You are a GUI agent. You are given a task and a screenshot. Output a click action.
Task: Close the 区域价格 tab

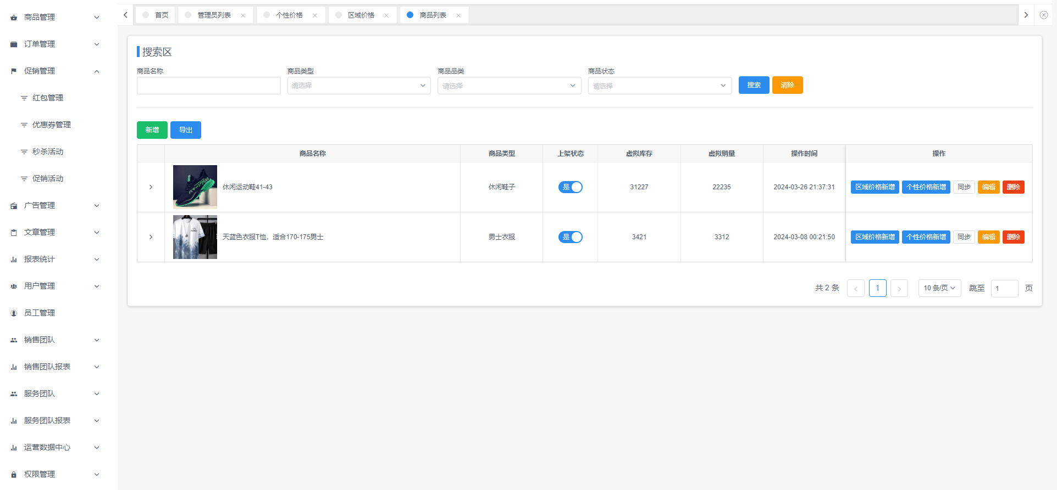pos(386,15)
